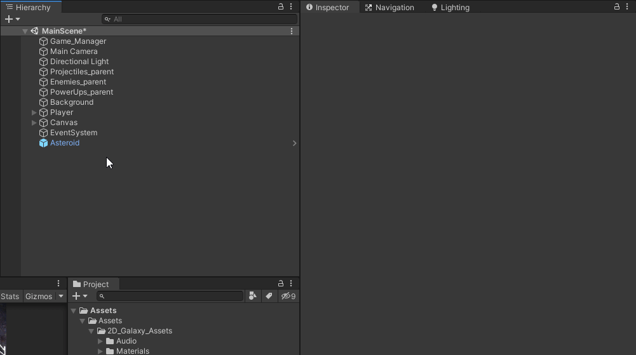Click Search by Type icon

(253, 296)
